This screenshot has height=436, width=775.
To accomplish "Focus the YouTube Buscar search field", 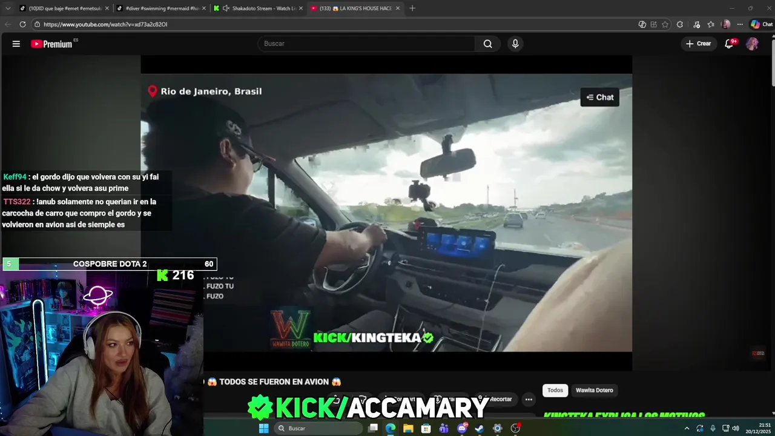I will [367, 44].
